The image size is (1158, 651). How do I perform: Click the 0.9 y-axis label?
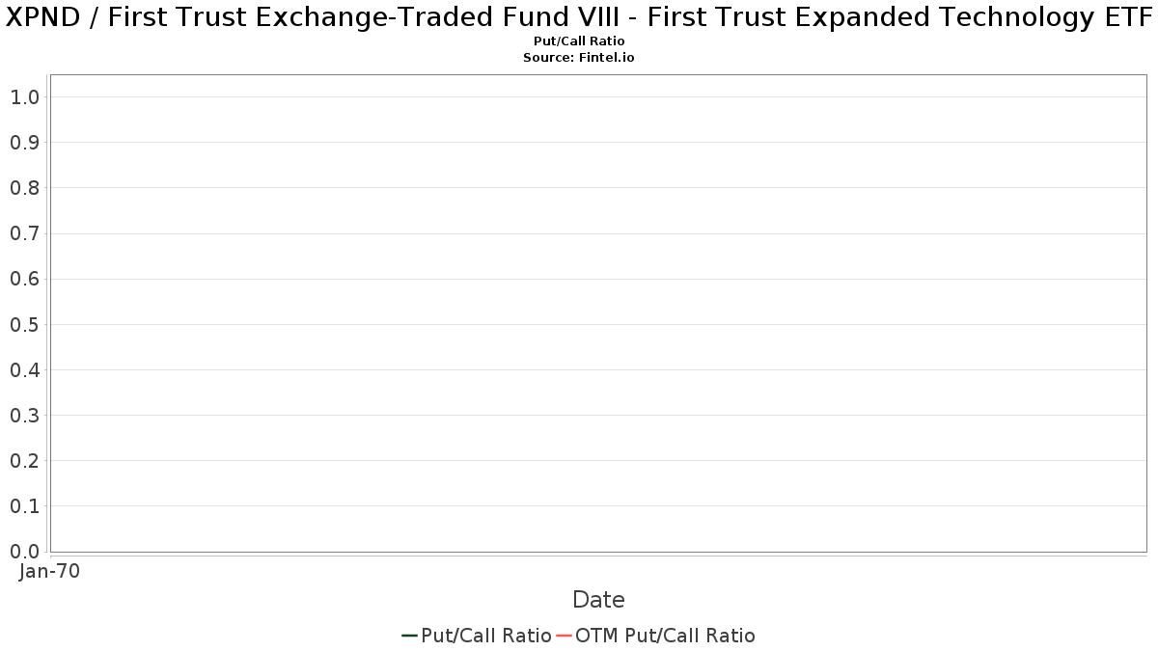(x=25, y=143)
